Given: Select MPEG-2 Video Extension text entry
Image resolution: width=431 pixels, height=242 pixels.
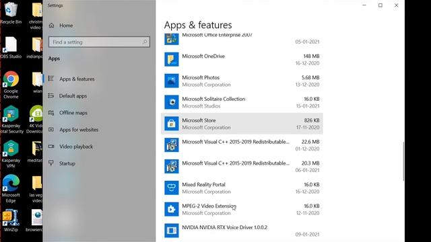Looking at the screenshot, I should (x=209, y=206).
